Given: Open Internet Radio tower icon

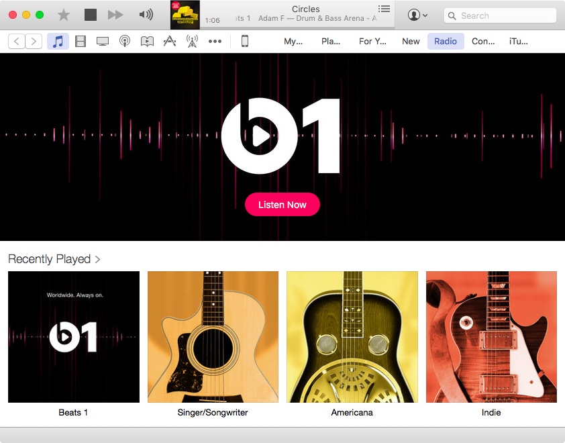Looking at the screenshot, I should pyautogui.click(x=192, y=41).
